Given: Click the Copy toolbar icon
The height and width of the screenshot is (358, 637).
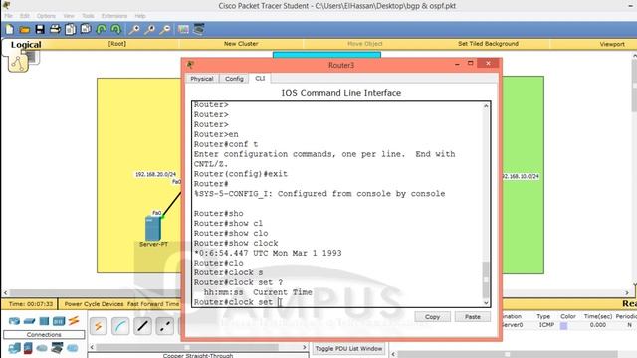Looking at the screenshot, I should [71, 29].
